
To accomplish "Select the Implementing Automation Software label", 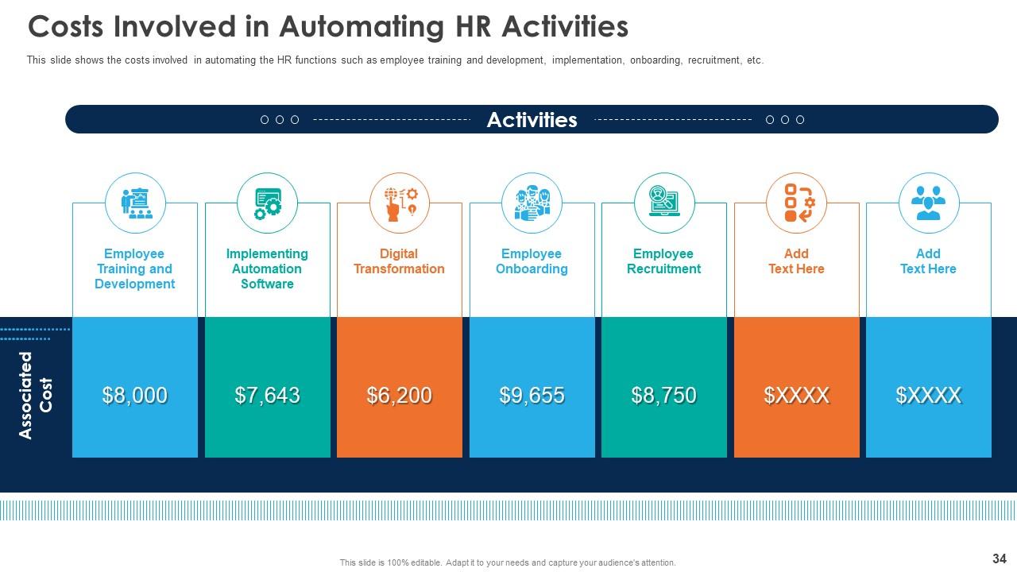I will tap(267, 269).
